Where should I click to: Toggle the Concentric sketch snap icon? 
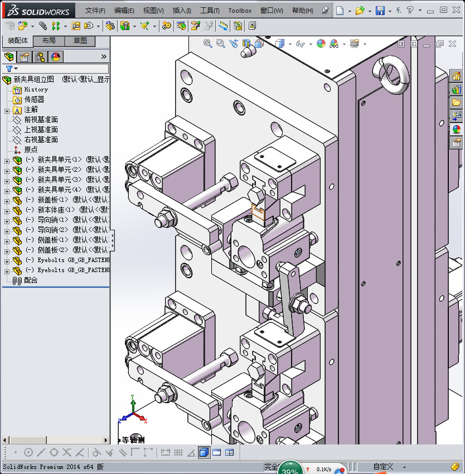(28, 453)
